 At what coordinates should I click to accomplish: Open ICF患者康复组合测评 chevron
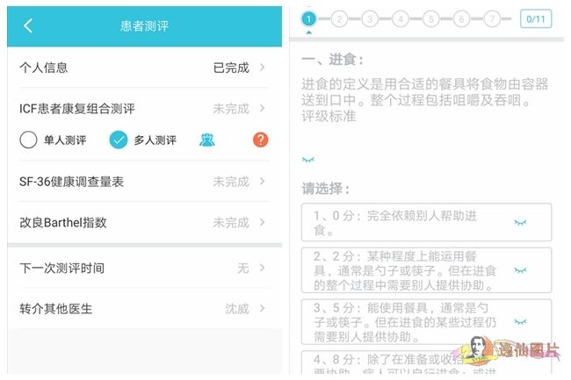pyautogui.click(x=262, y=109)
